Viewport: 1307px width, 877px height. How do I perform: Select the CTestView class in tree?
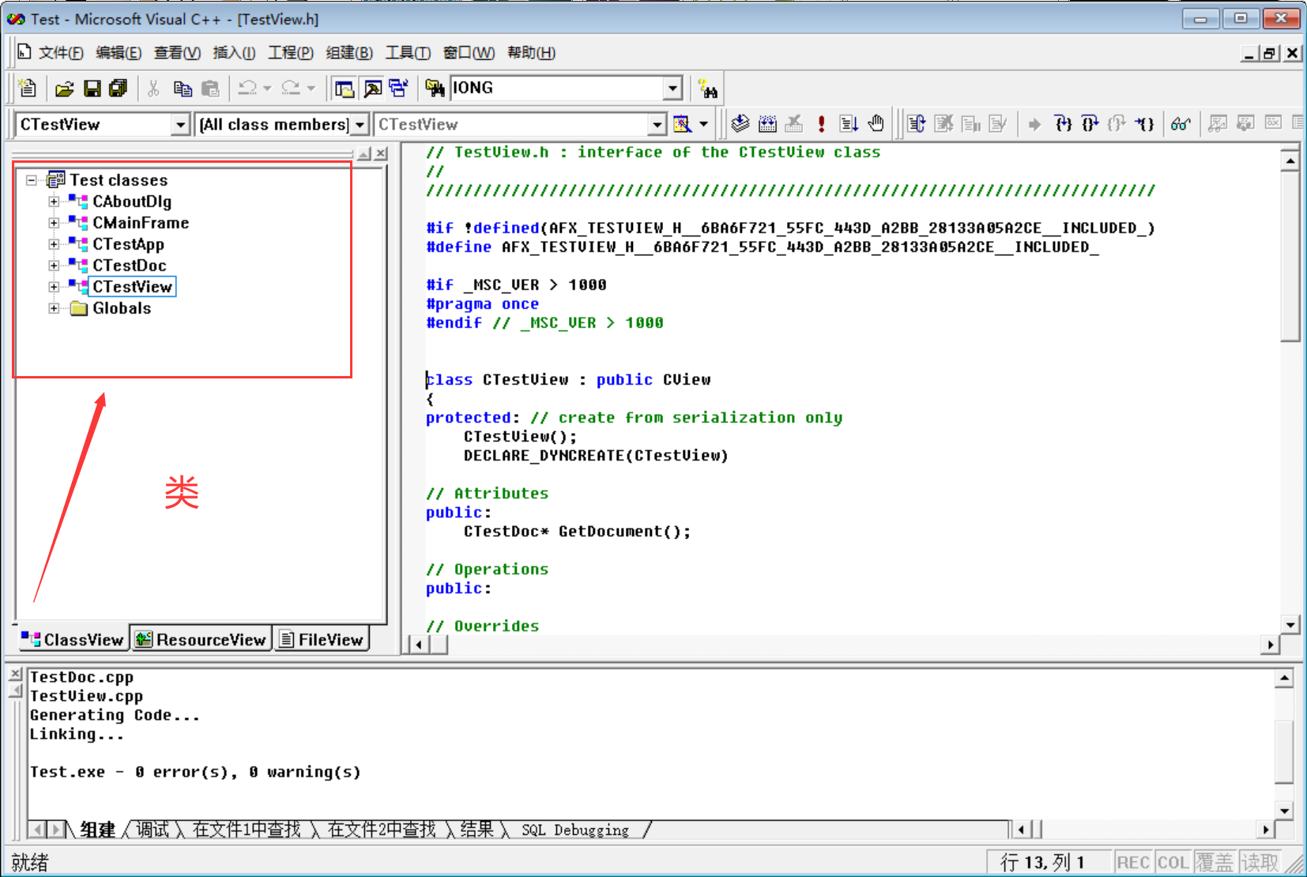132,287
